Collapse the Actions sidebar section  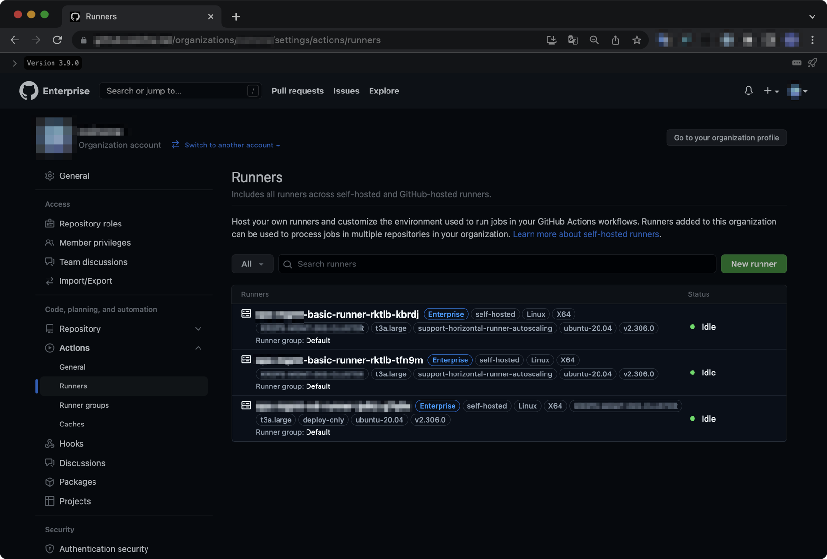tap(198, 348)
